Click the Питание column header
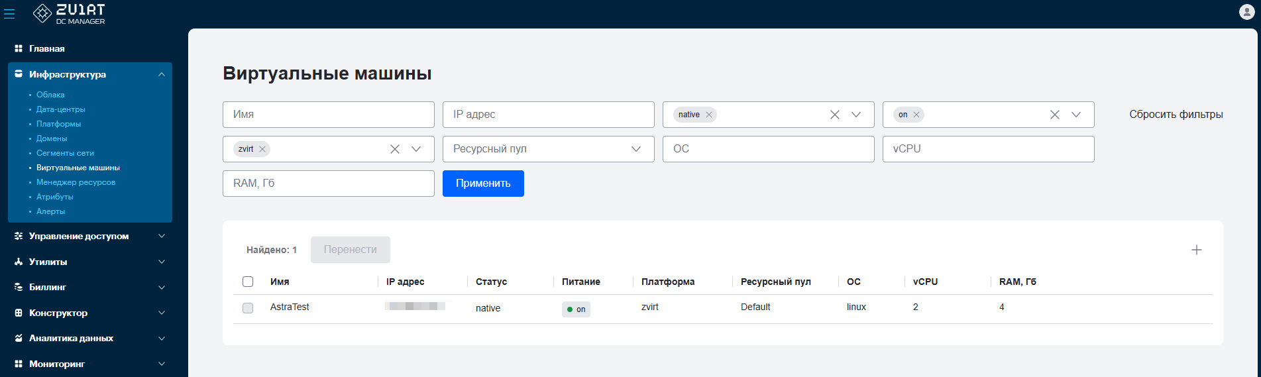 pos(581,282)
